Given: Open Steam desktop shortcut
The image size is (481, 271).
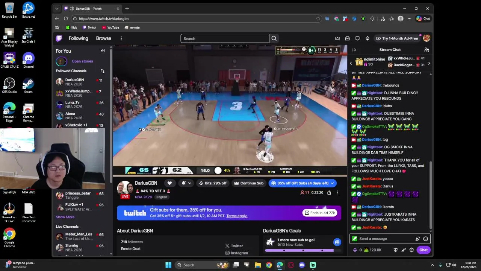Looking at the screenshot, I should point(28,85).
